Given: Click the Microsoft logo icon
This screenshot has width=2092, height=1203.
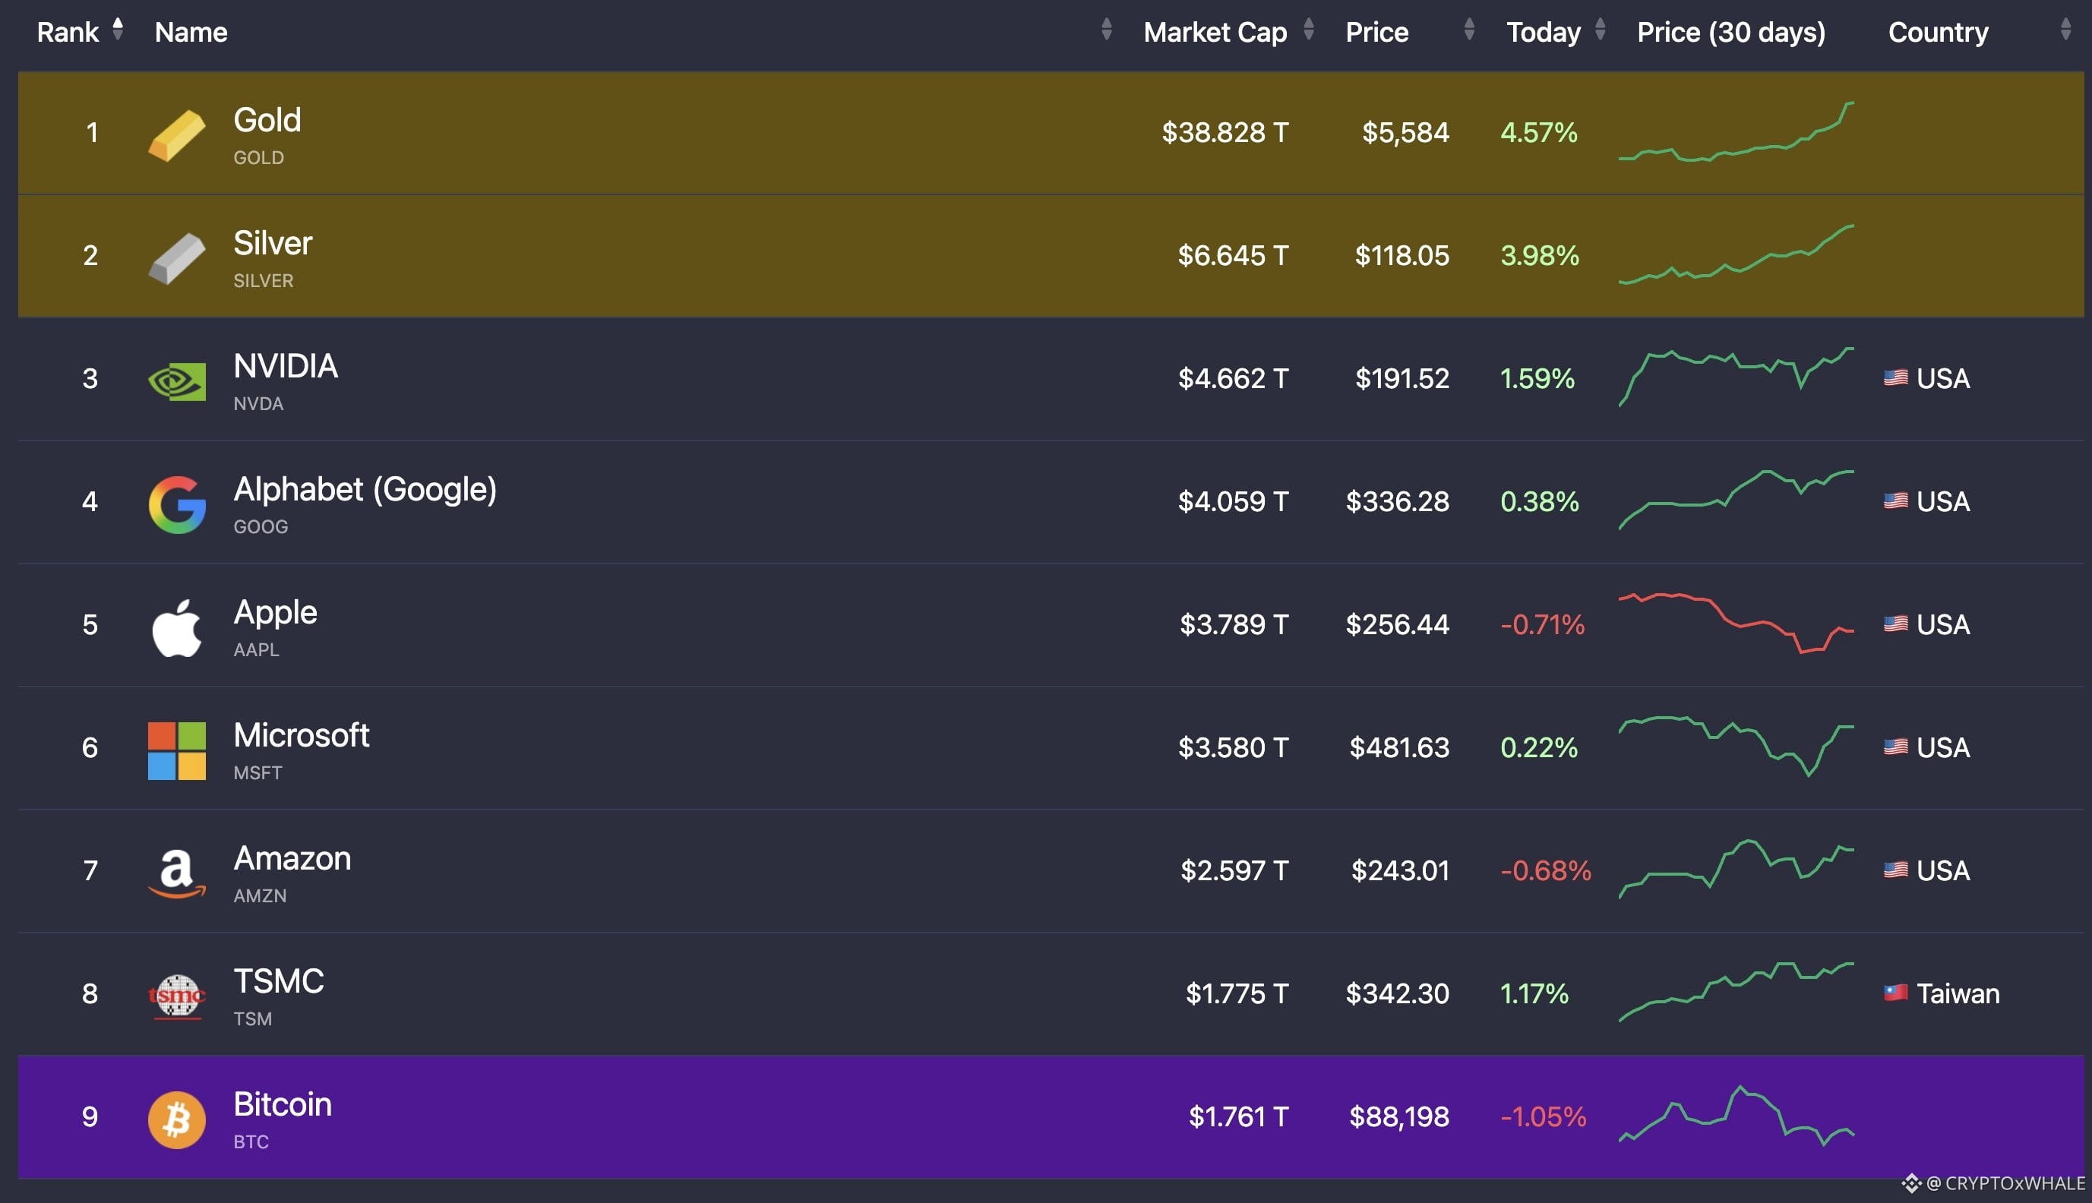Looking at the screenshot, I should 176,750.
